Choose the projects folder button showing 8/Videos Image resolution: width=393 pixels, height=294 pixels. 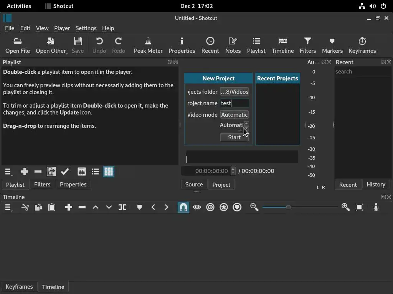(x=234, y=92)
